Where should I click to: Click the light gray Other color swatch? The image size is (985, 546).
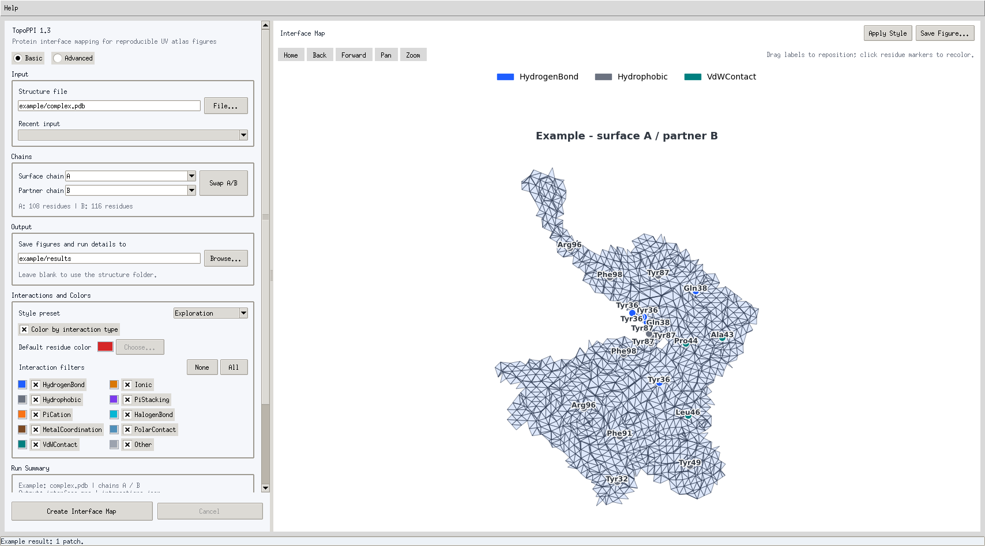click(114, 445)
